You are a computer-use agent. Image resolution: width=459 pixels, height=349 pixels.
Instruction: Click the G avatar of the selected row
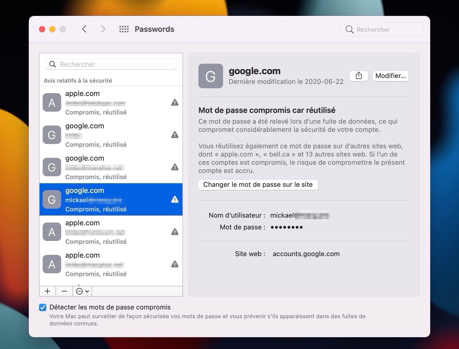[52, 199]
